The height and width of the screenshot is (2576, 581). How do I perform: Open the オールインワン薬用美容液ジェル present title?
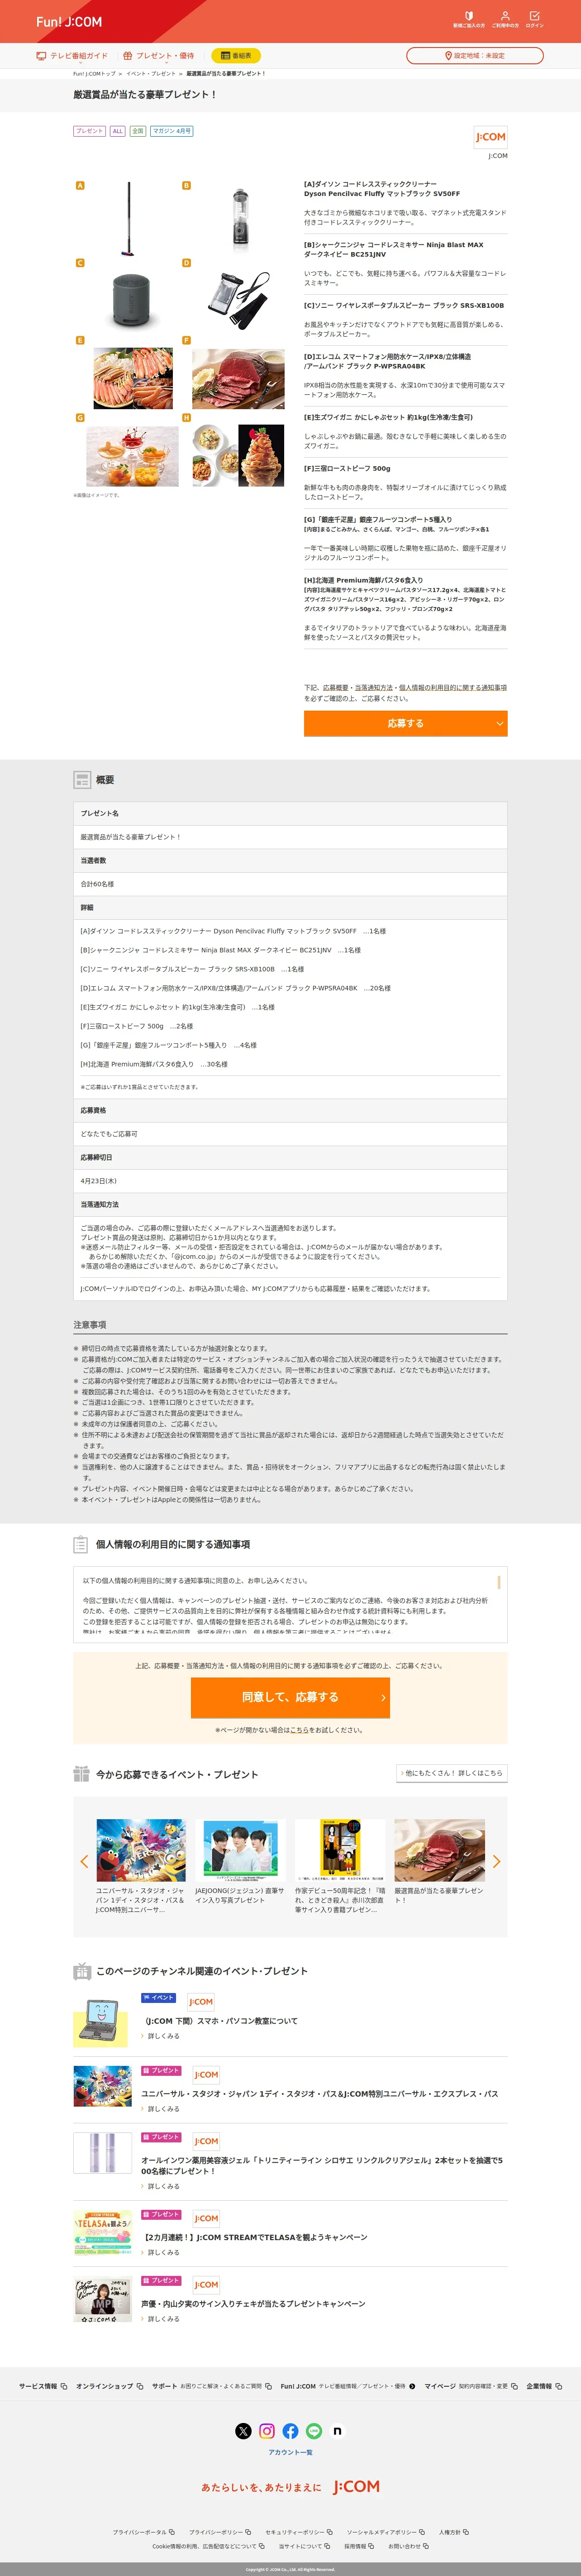click(x=322, y=2165)
